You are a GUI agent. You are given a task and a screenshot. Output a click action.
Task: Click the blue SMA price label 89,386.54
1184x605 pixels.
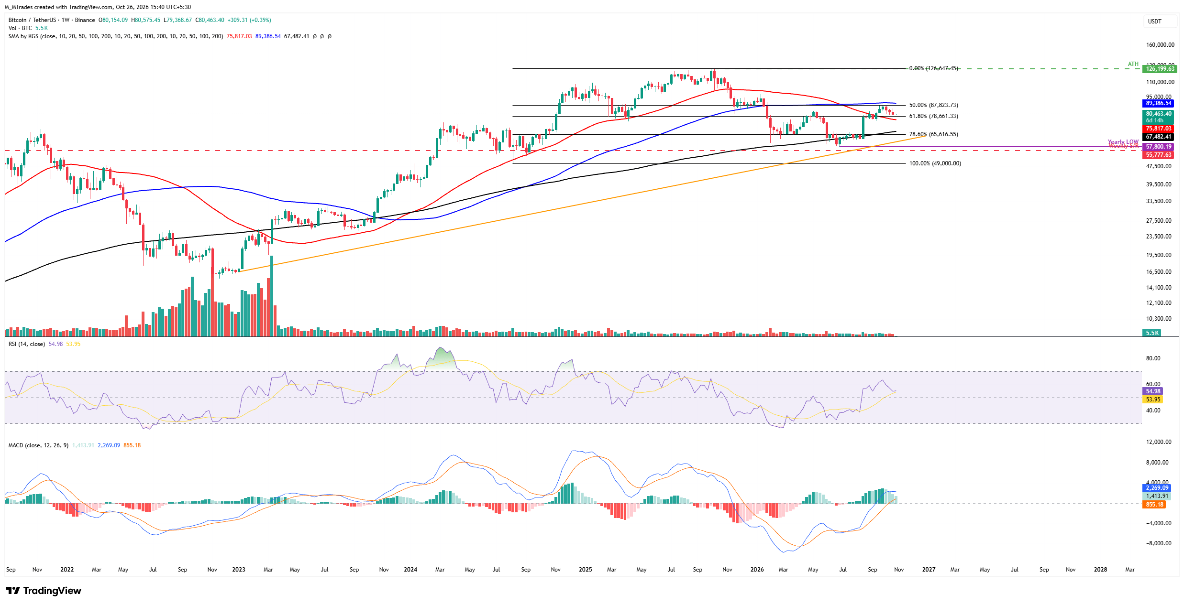click(1158, 103)
